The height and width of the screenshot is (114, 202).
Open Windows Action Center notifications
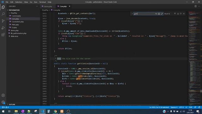point(198,111)
